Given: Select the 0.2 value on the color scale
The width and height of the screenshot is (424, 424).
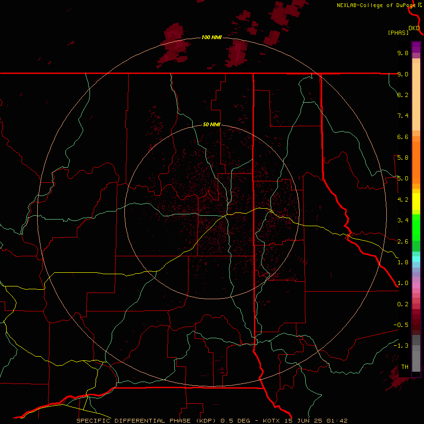Looking at the screenshot, I should [x=403, y=304].
